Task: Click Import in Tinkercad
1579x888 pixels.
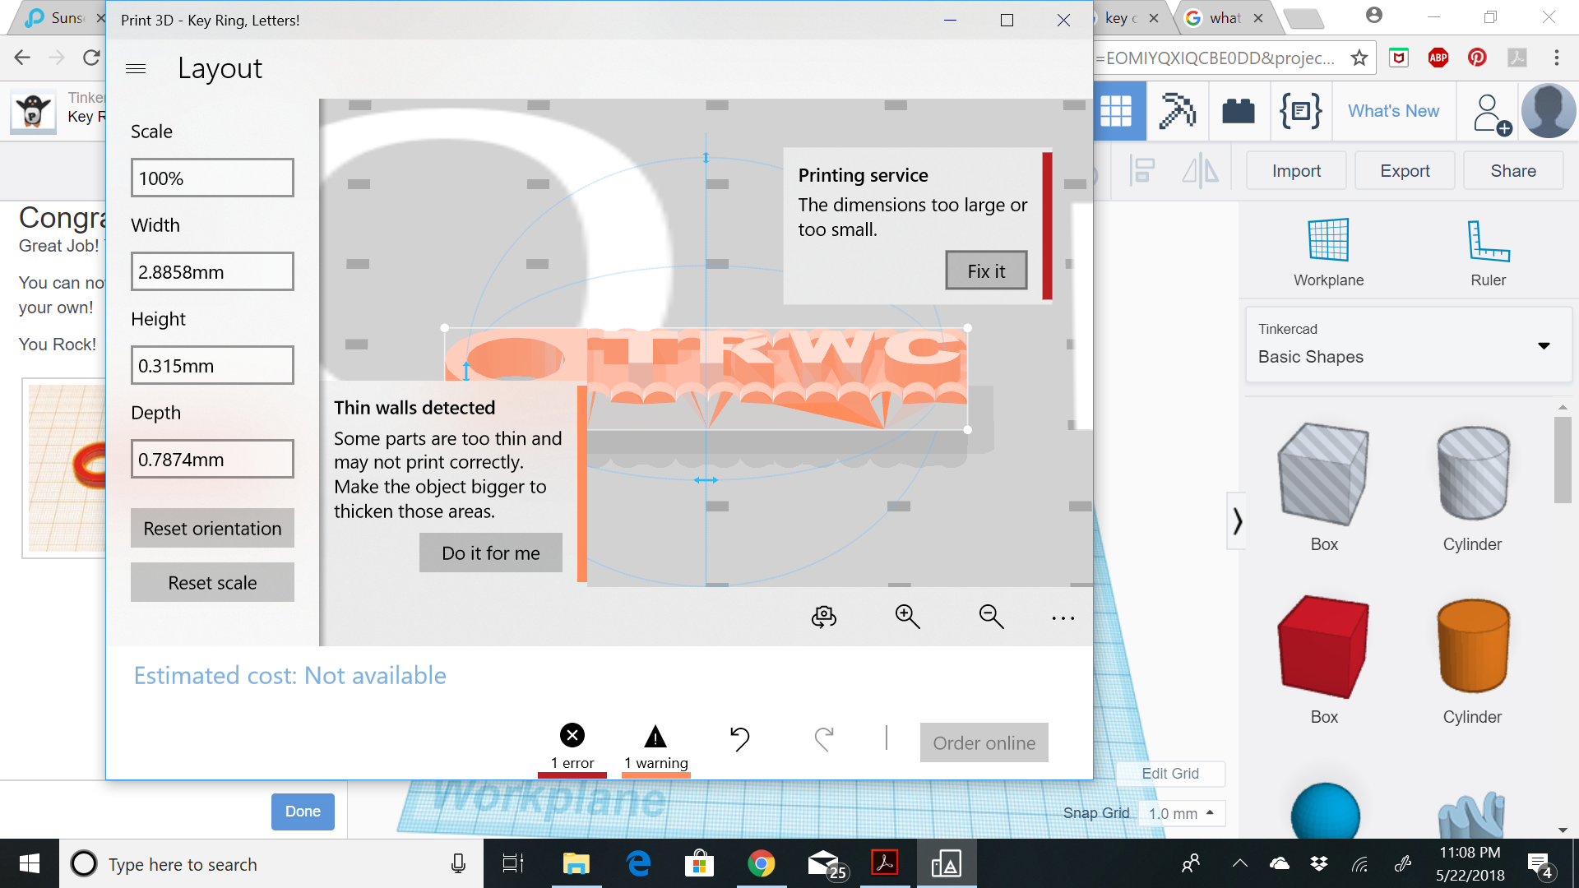Action: tap(1296, 170)
